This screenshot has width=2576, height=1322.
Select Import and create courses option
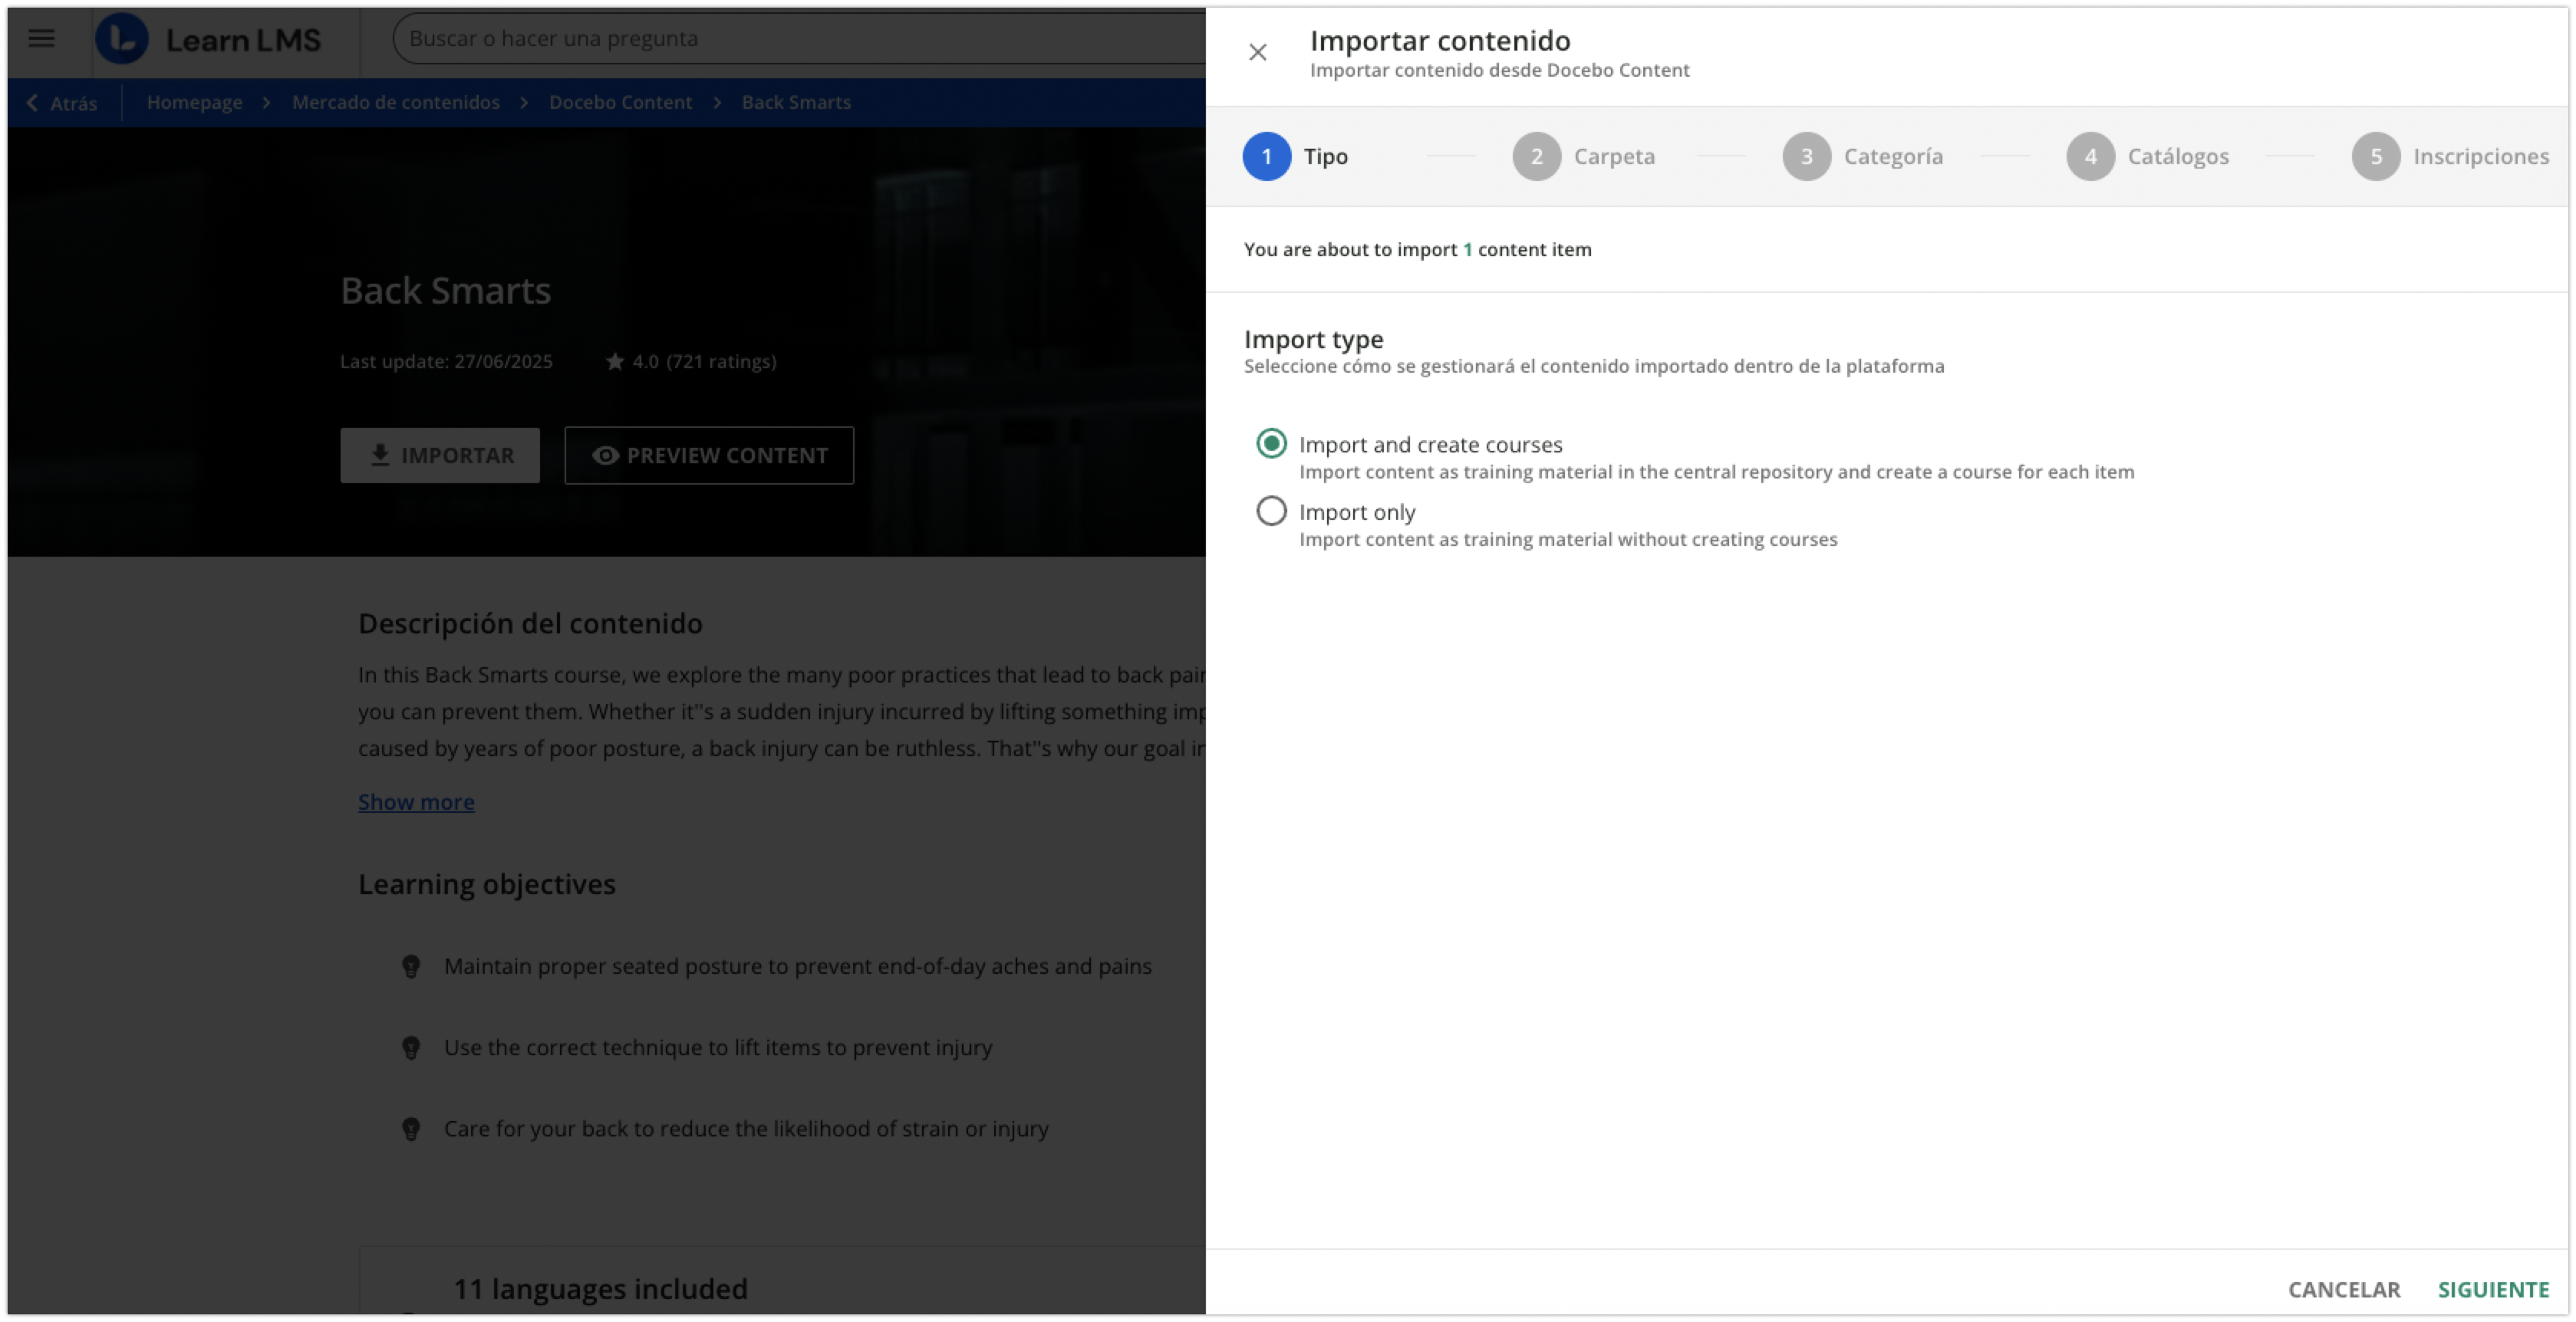[1271, 444]
